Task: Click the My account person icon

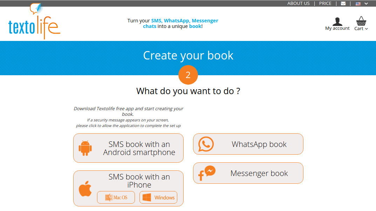Action: pyautogui.click(x=337, y=21)
